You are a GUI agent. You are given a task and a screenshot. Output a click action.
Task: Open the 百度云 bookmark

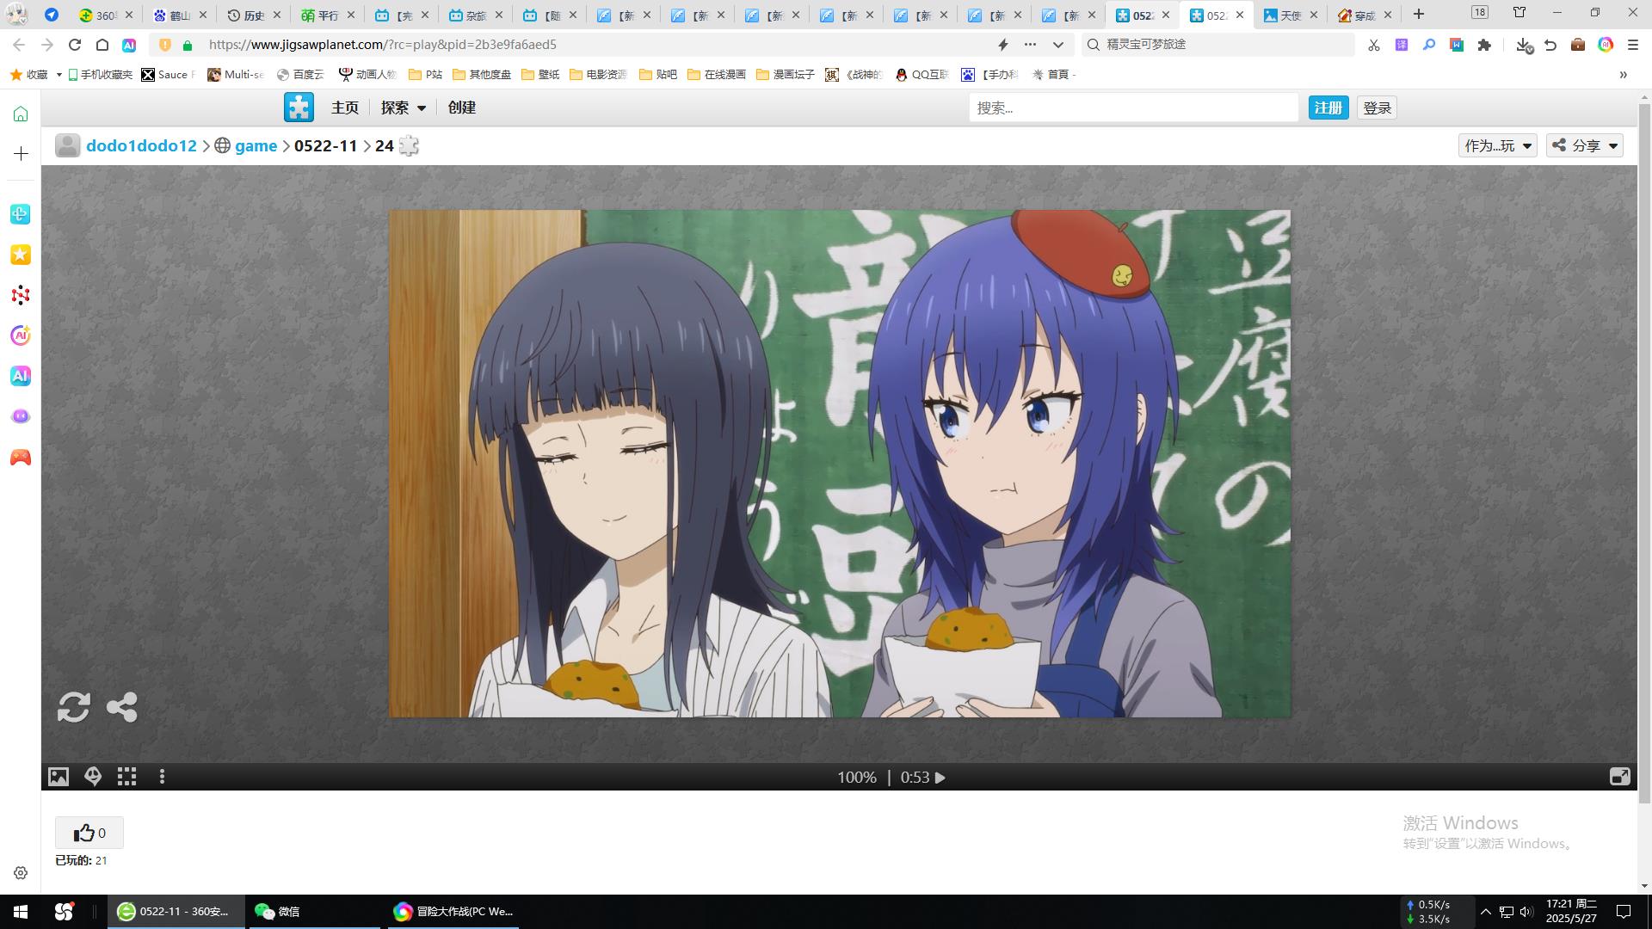tap(300, 75)
